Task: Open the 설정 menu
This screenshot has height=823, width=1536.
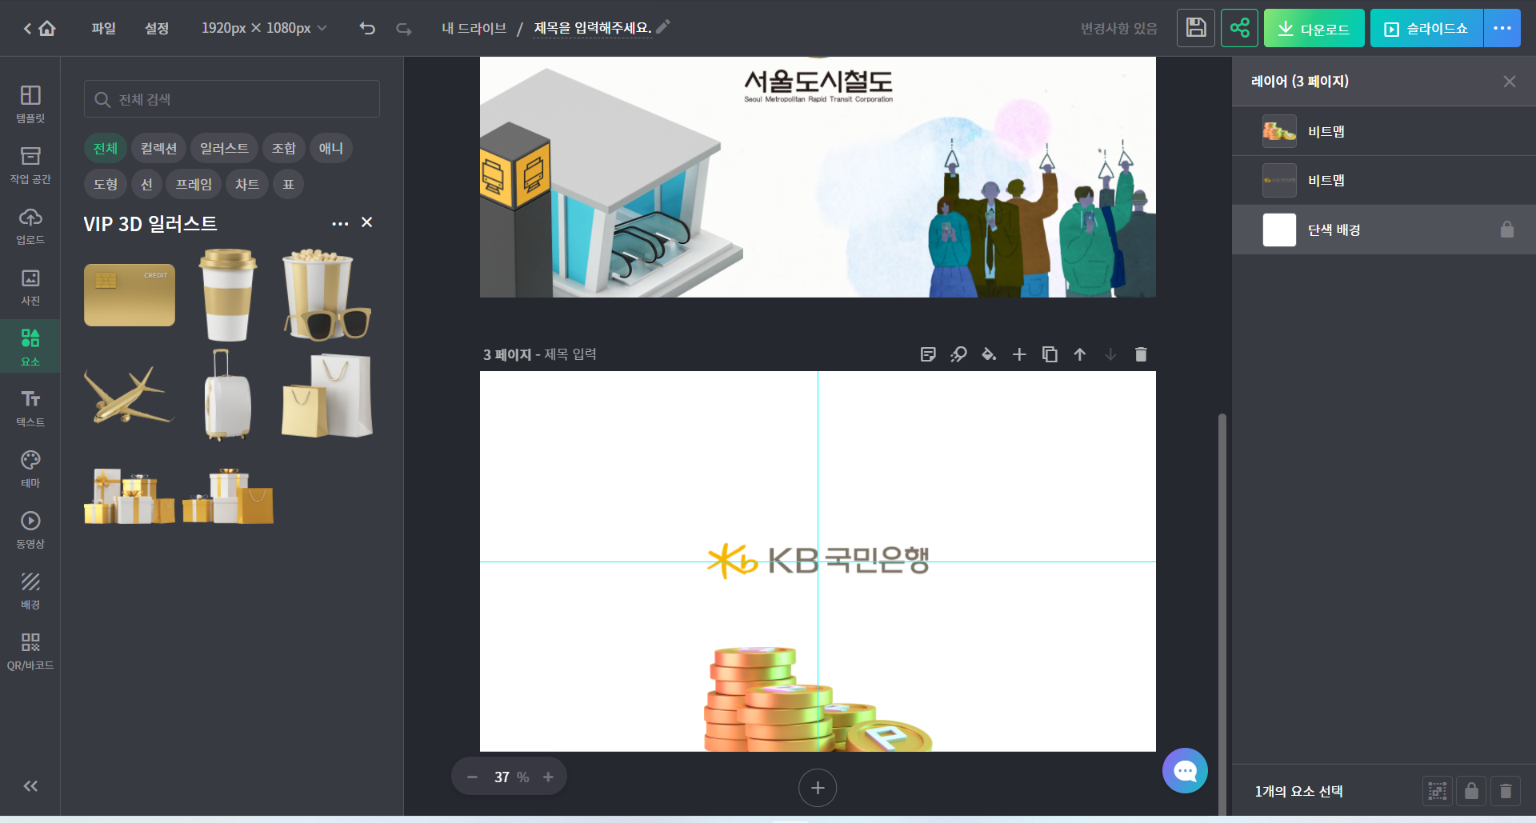Action: coord(157,28)
